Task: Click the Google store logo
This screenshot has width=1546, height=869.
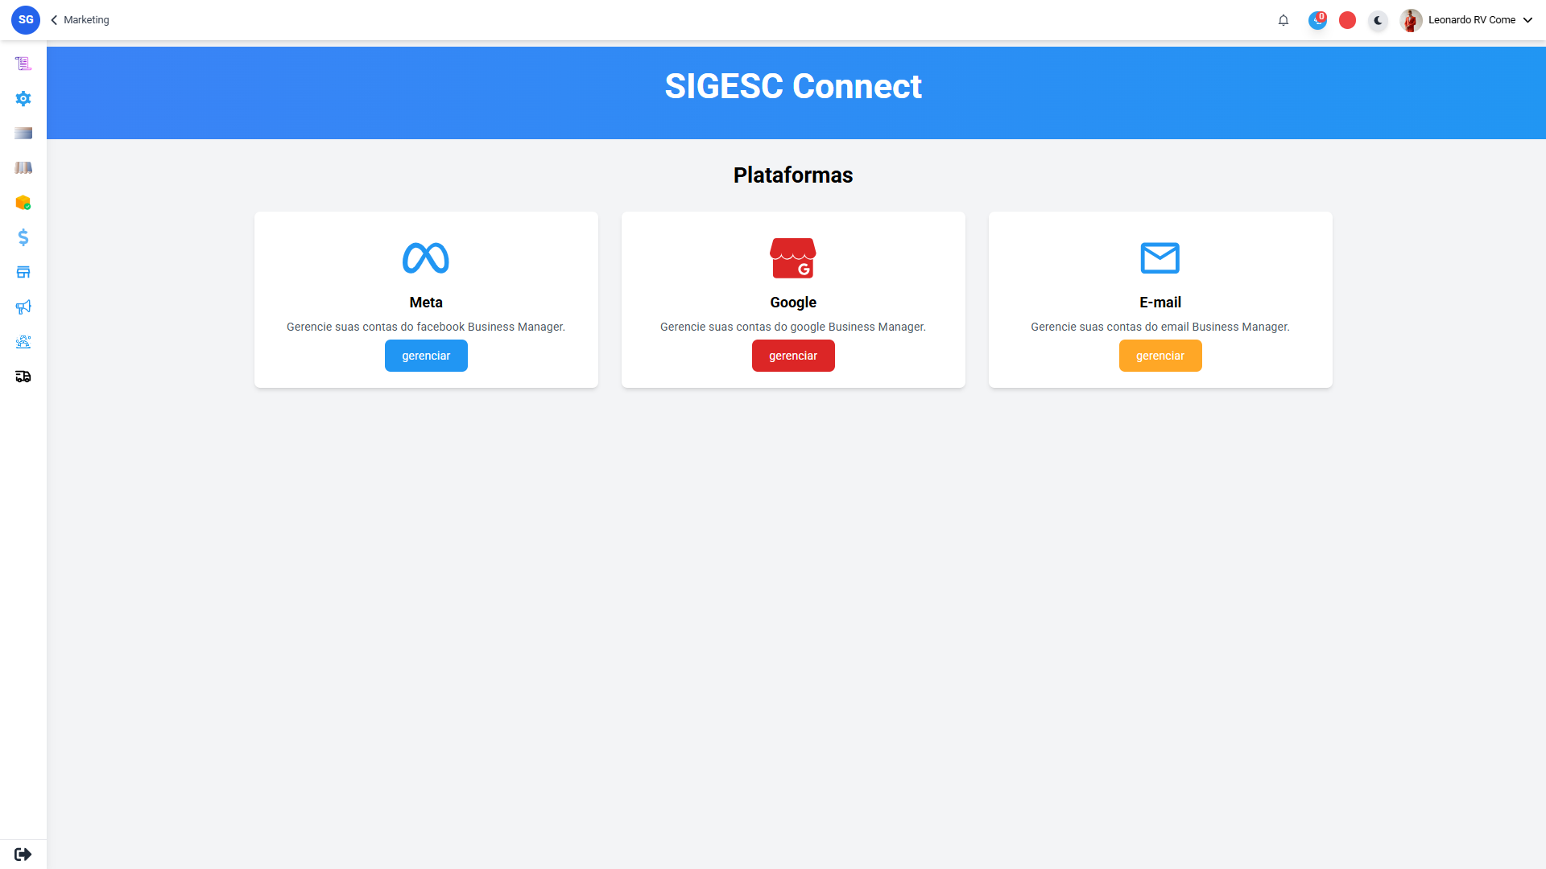Action: click(x=793, y=257)
